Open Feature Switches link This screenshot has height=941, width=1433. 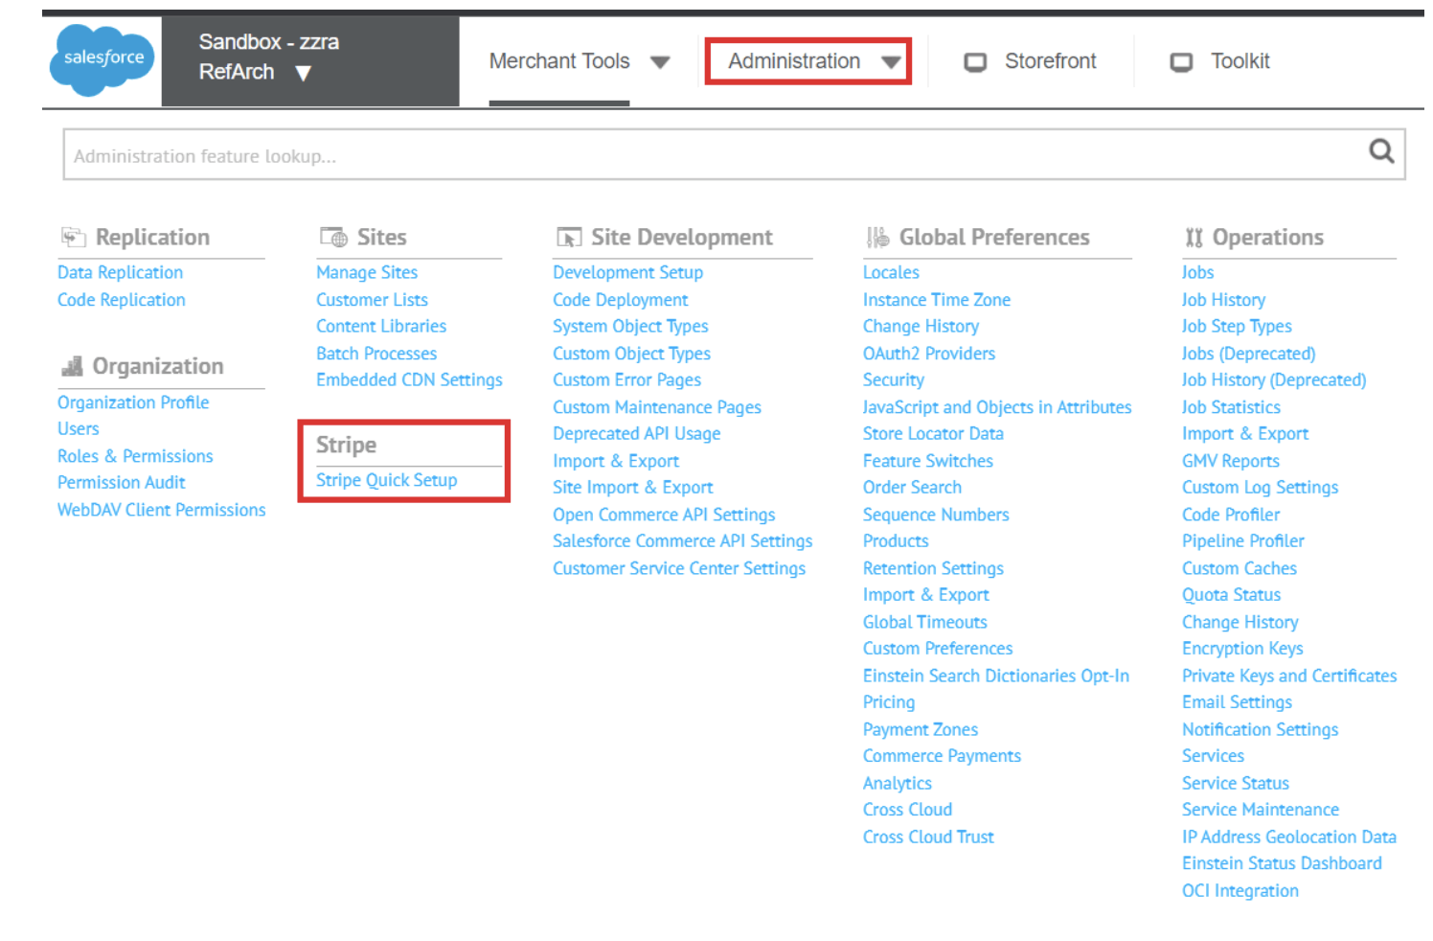pyautogui.click(x=928, y=461)
